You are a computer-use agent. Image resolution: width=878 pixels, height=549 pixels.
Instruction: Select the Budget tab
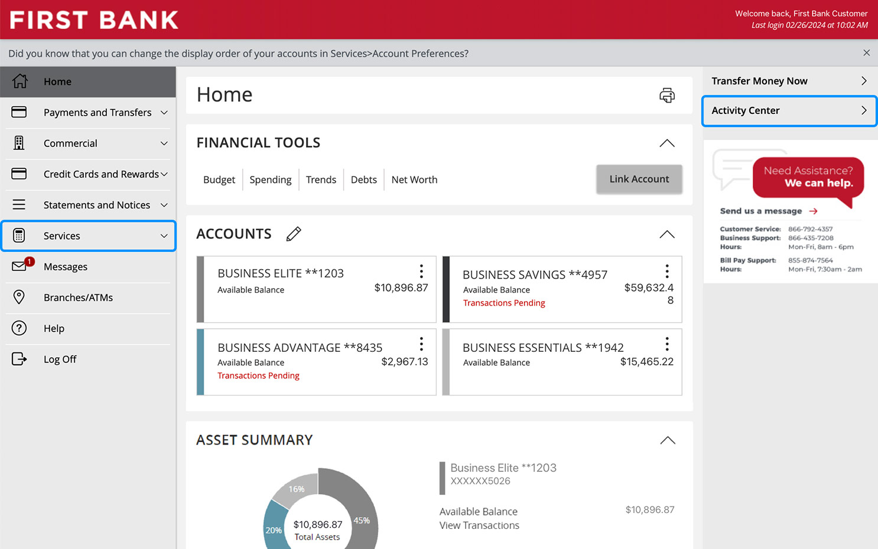pyautogui.click(x=219, y=179)
